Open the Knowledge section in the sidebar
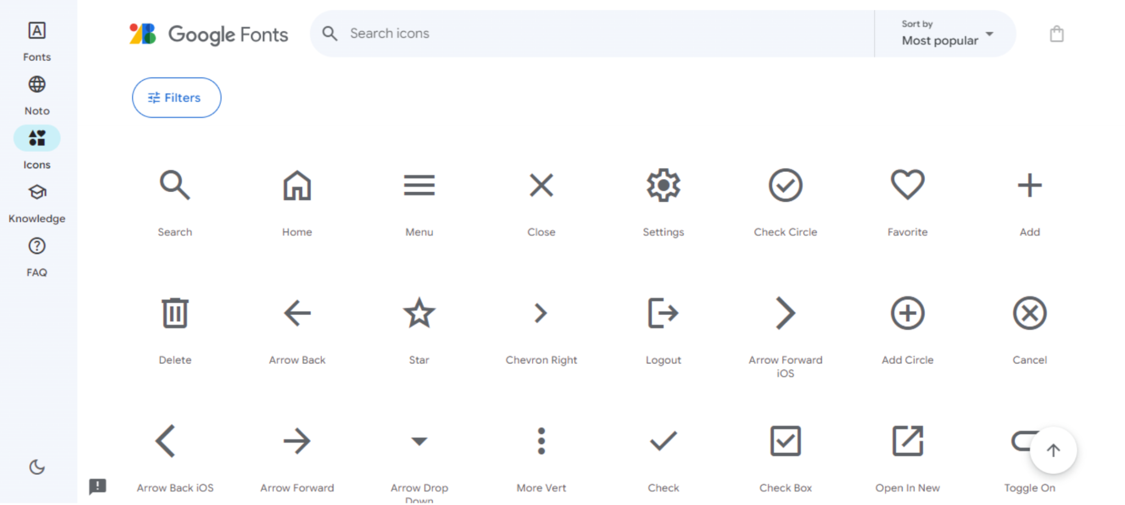 click(36, 200)
